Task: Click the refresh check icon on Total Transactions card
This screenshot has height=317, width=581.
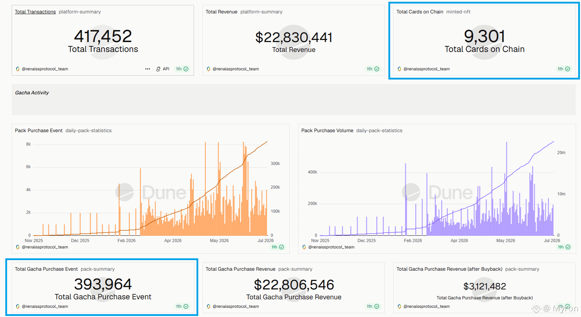Action: (x=186, y=69)
